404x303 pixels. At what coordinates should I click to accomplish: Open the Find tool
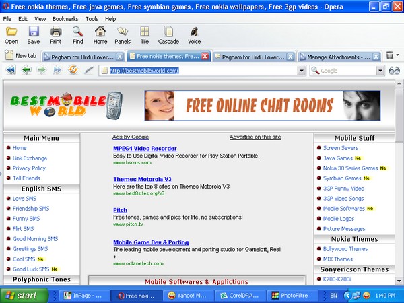tap(78, 35)
